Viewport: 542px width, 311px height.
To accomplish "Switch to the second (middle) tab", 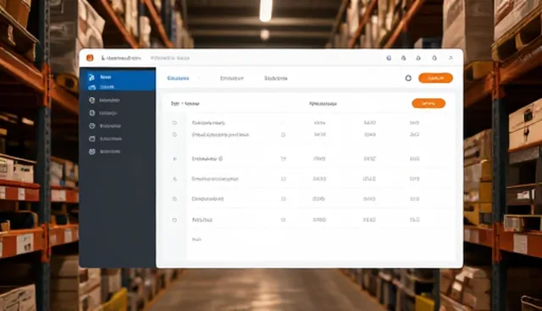I will (231, 79).
